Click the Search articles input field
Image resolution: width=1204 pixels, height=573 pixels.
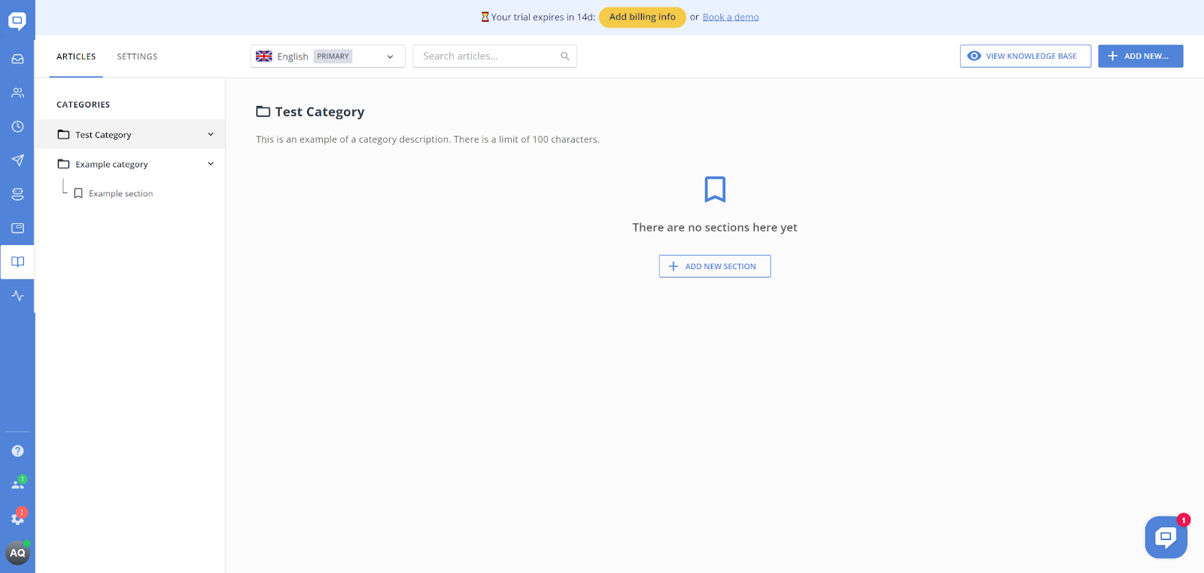pyautogui.click(x=489, y=56)
